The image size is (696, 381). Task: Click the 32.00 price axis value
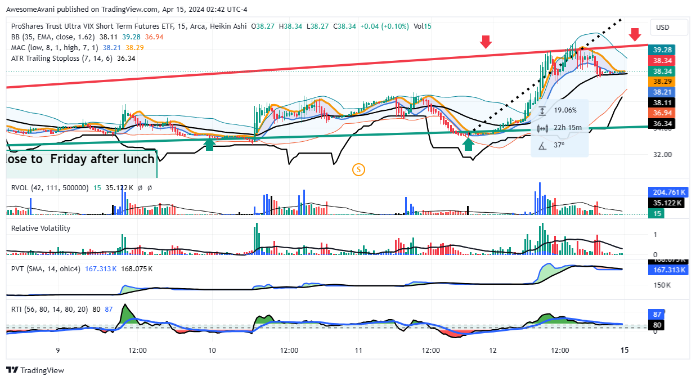coord(663,155)
